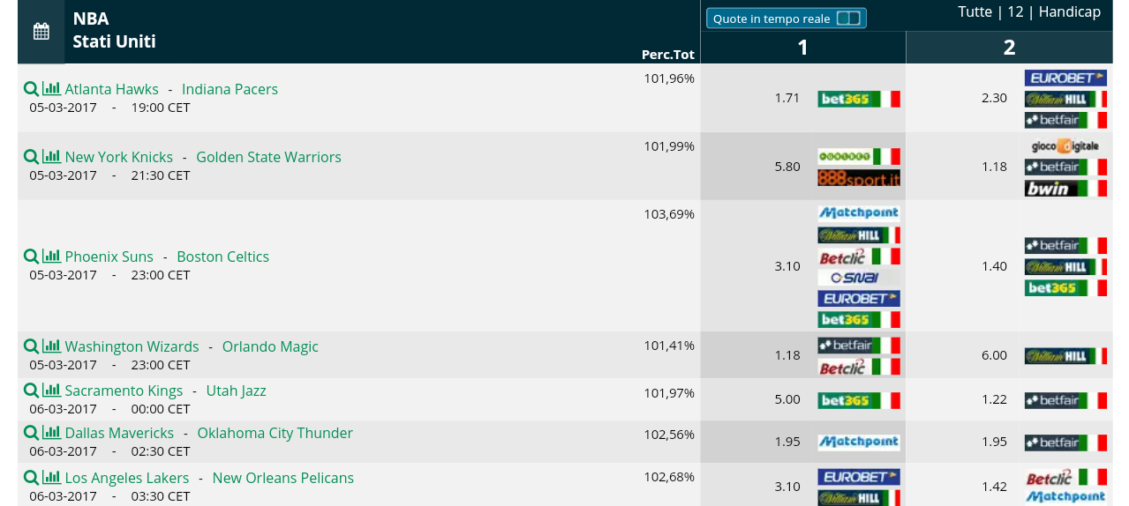Open stats chart icon for Washington Wizards match
Screen dimensions: 1129x506
click(52, 346)
